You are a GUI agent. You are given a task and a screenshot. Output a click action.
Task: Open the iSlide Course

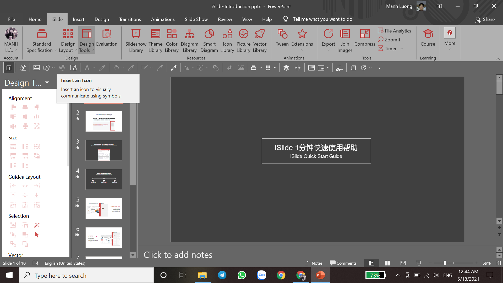[x=428, y=38]
